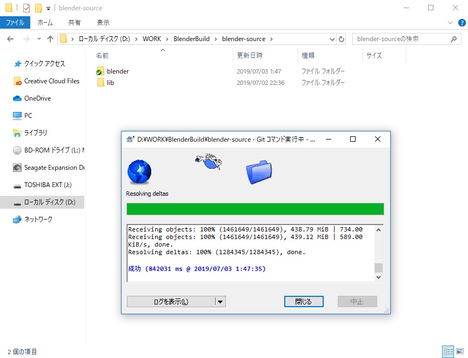Maximize the Git command dialog
Image resolution: width=468 pixels, height=358 pixels.
click(x=353, y=139)
